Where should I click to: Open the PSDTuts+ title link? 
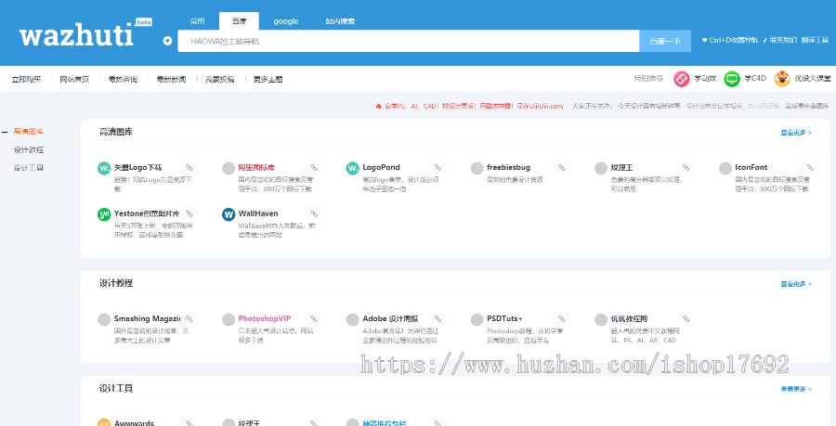tap(505, 318)
